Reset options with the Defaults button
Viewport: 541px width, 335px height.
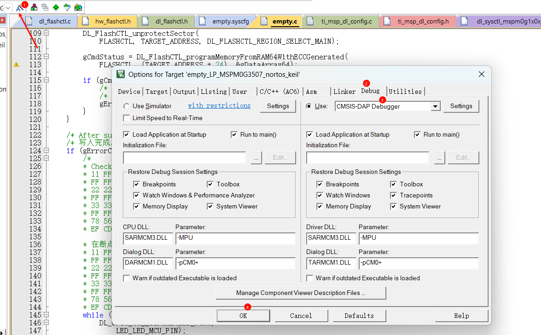coord(359,316)
